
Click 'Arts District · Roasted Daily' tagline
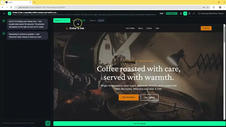(x=138, y=61)
